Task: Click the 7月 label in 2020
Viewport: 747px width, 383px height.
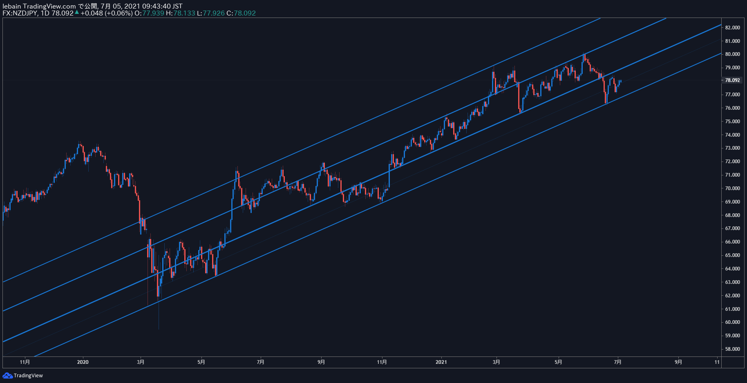Action: coord(260,362)
